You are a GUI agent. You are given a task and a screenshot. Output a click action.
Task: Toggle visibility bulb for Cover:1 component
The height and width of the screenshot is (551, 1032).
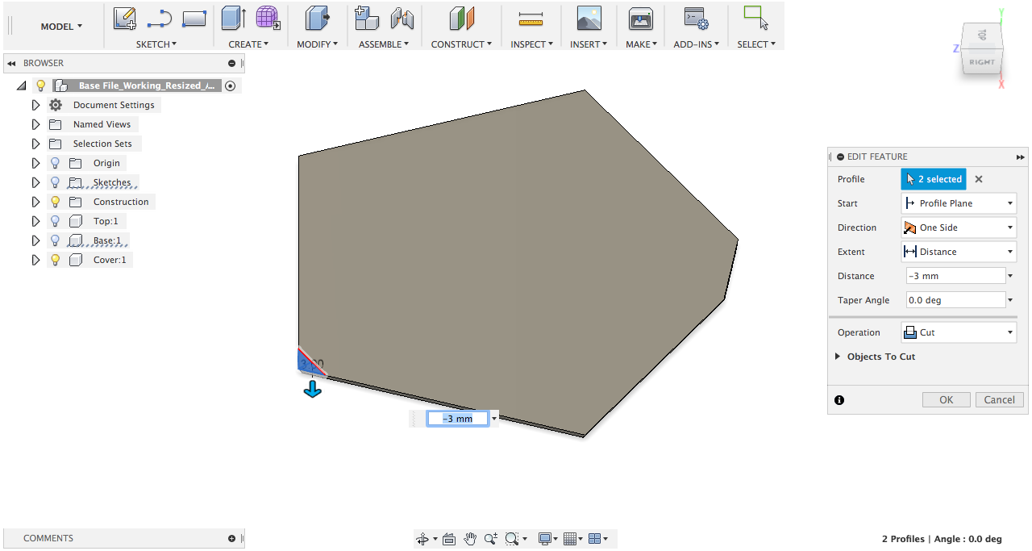(x=55, y=260)
